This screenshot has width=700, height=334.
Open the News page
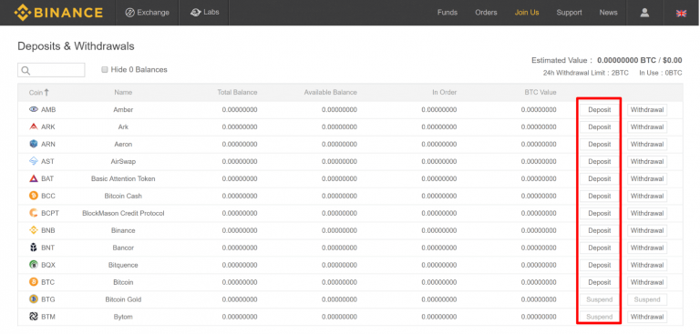(609, 13)
